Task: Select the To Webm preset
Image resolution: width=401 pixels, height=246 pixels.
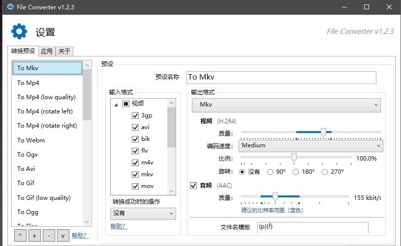Action: (47, 140)
